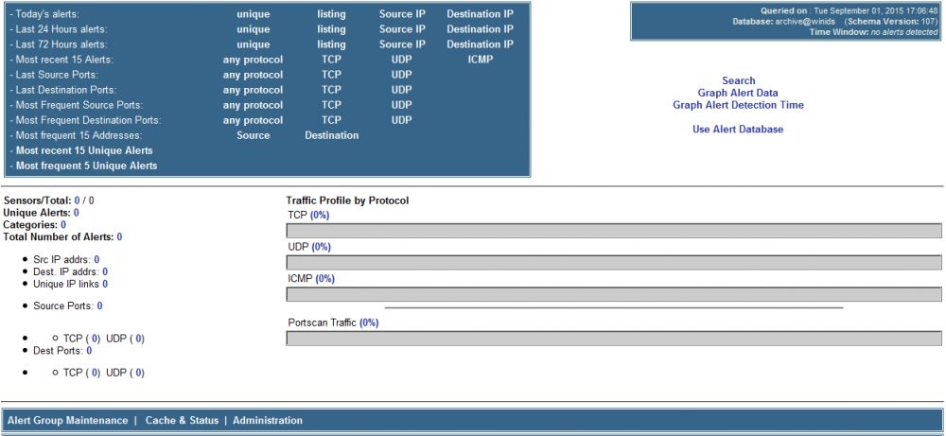
Task: Open Graph Alert Data page
Action: tap(738, 94)
